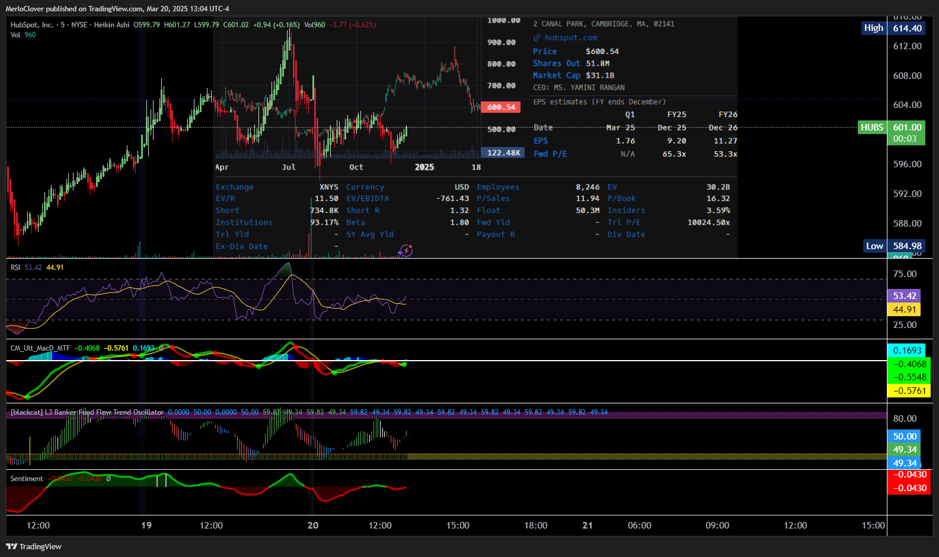Click the yellow RSI tag 44.91
Image resolution: width=939 pixels, height=557 pixels.
(905, 310)
